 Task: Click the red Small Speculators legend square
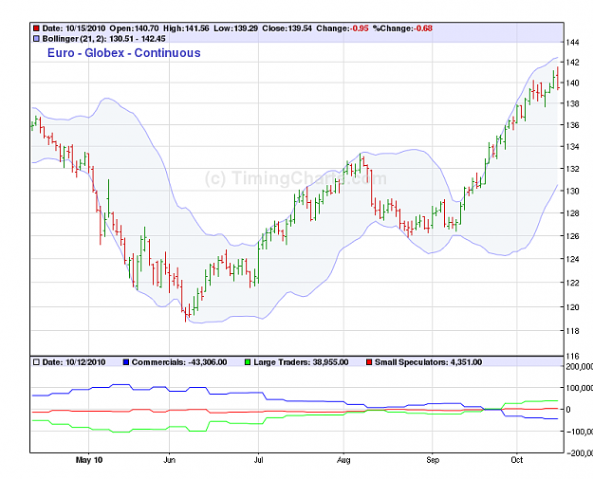point(369,362)
